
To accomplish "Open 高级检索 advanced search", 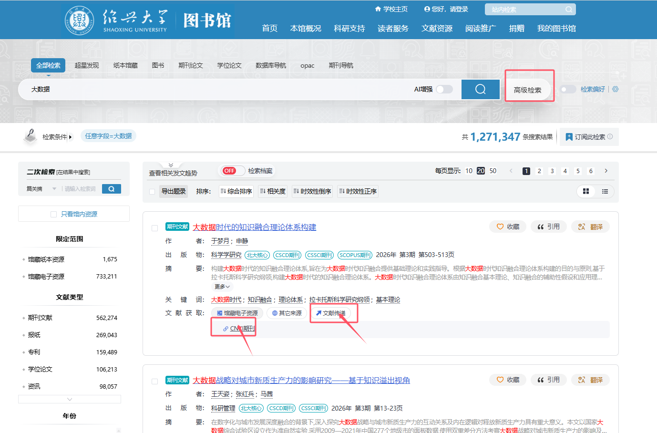I will (527, 90).
